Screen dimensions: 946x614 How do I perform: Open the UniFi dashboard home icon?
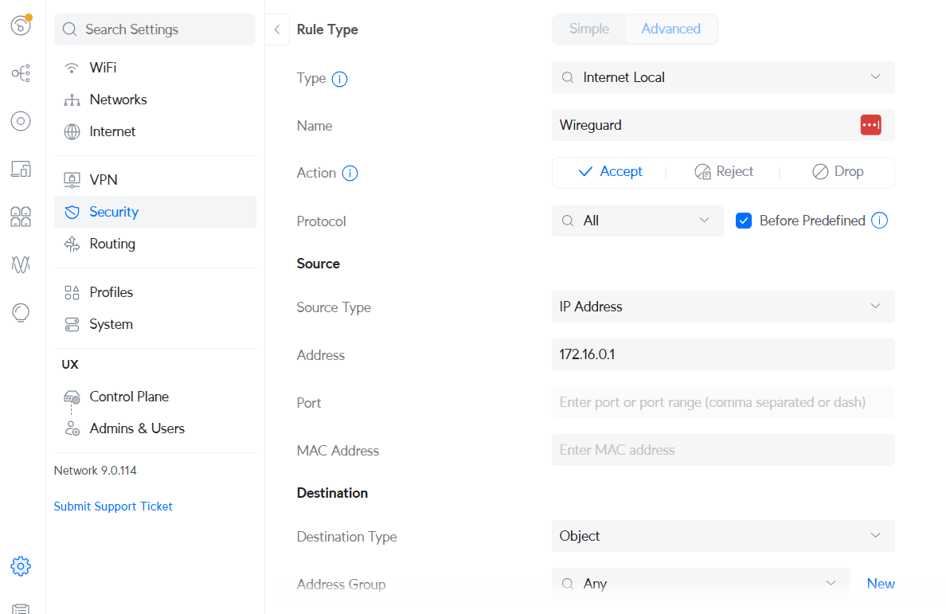21,25
